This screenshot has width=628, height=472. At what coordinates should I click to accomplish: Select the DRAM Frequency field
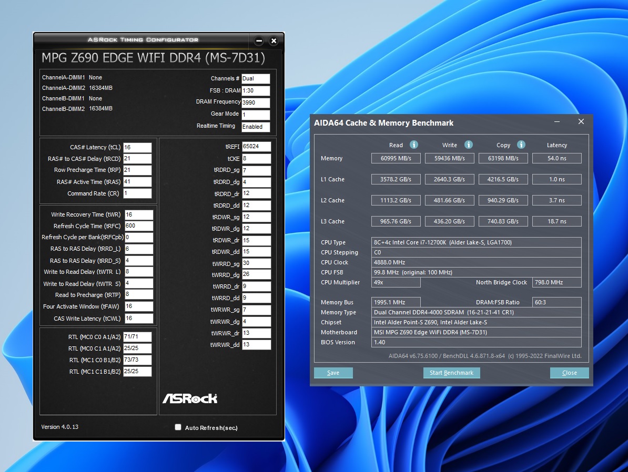(x=256, y=103)
